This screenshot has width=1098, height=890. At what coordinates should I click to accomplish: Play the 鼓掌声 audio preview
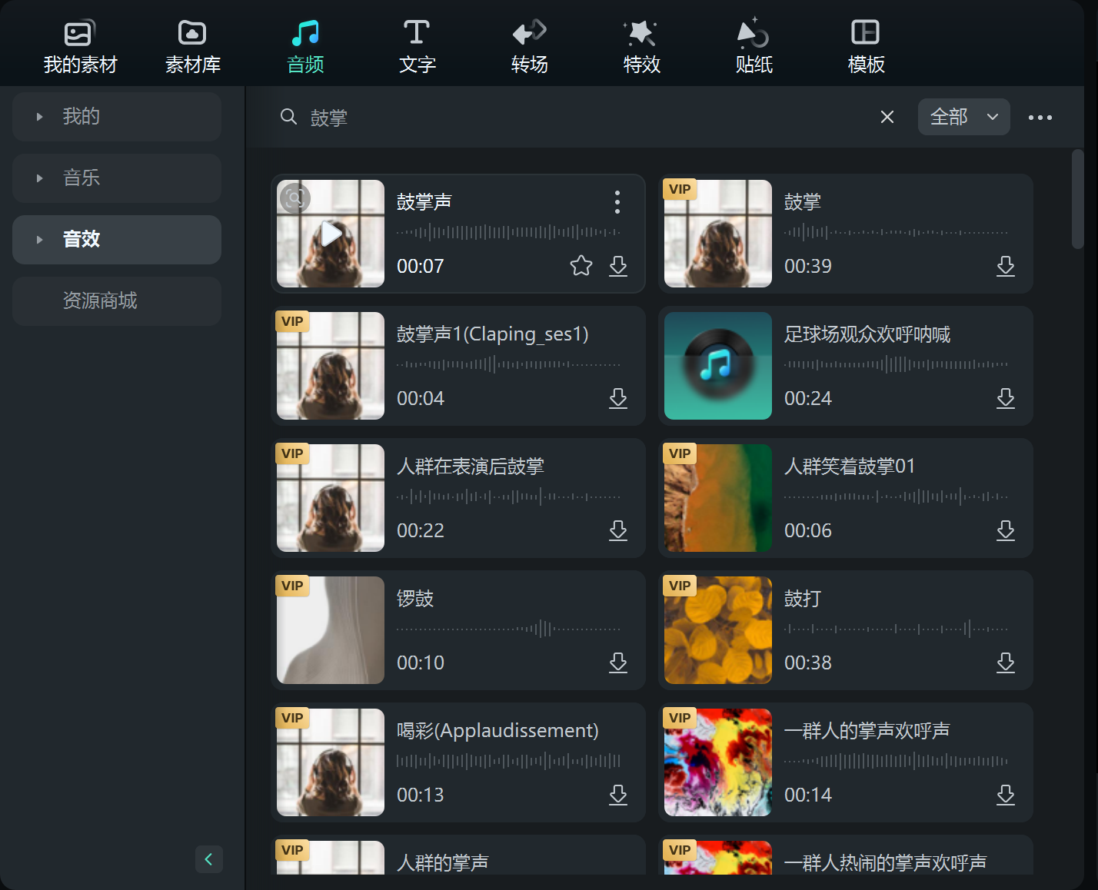[x=330, y=234]
